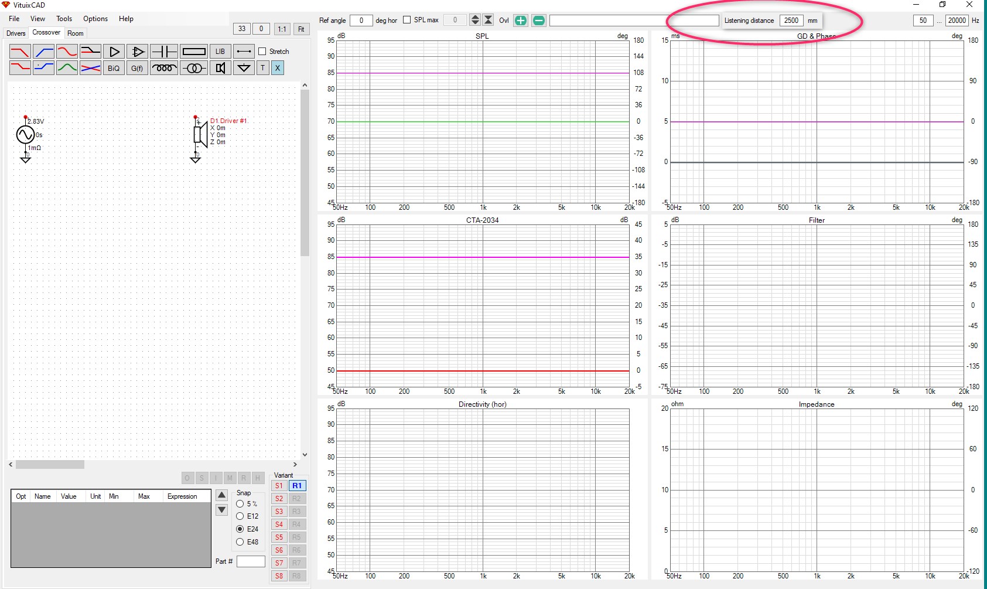Select the inductor coil component icon
This screenshot has height=589, width=987.
click(163, 68)
